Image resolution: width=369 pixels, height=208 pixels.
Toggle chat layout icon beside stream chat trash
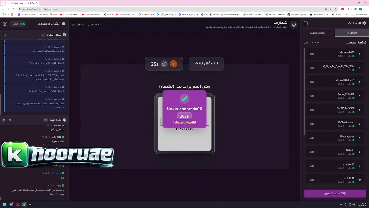click(x=4, y=120)
